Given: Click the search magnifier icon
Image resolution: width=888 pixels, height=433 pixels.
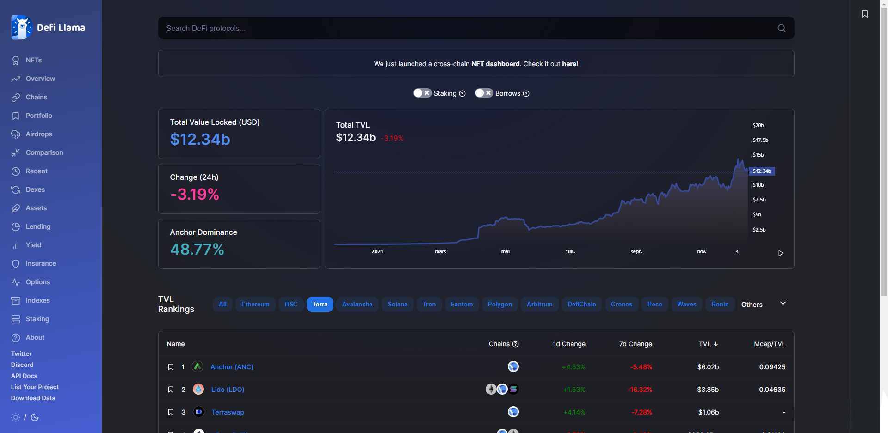Looking at the screenshot, I should [x=782, y=28].
